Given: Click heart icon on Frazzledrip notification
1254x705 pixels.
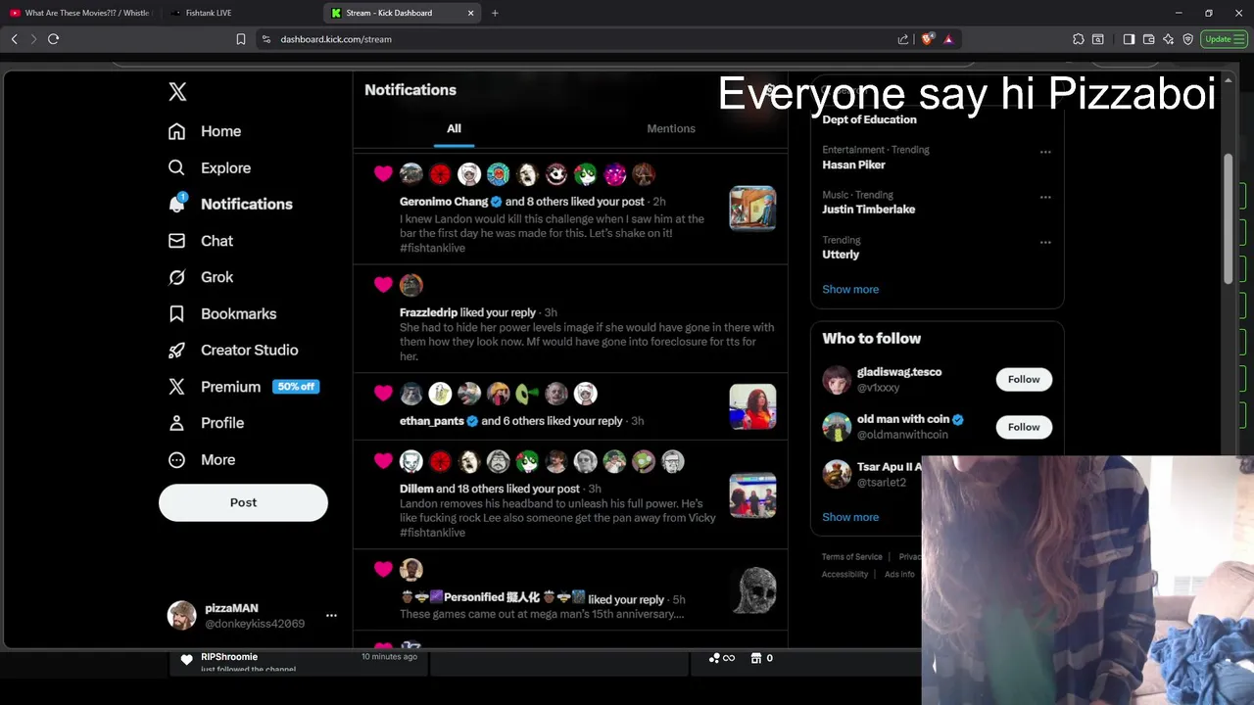Looking at the screenshot, I should click(383, 285).
